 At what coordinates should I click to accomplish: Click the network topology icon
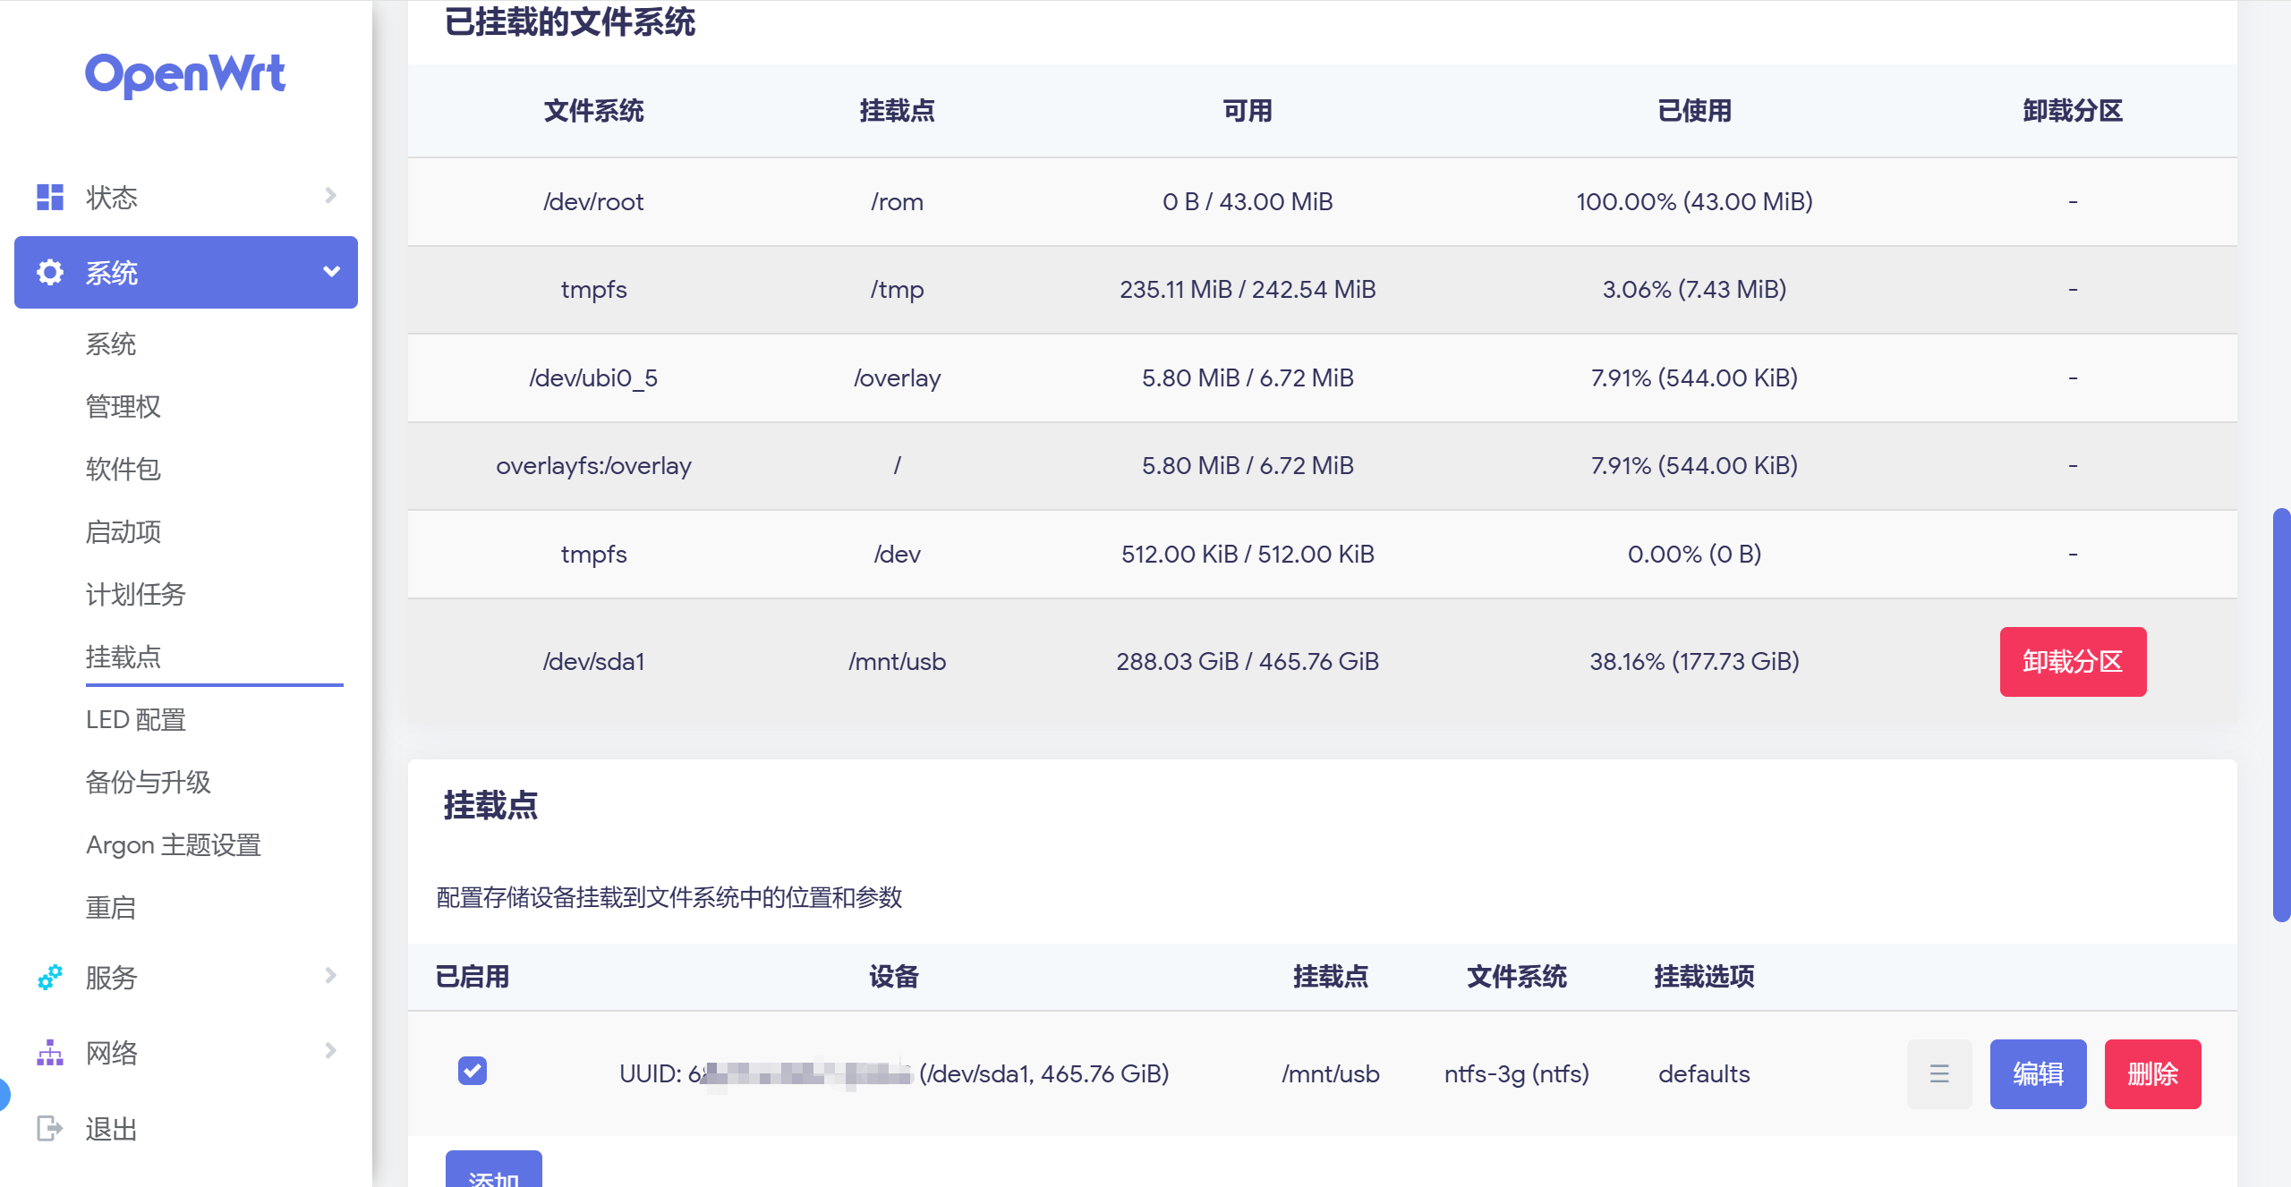[50, 1053]
